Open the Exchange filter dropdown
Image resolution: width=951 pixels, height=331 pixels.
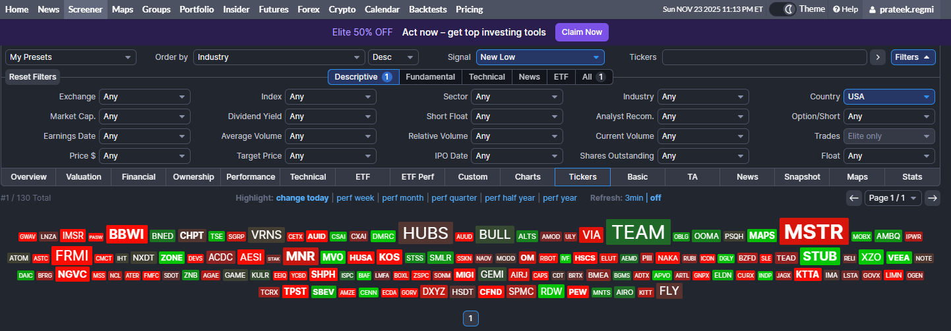tap(144, 97)
